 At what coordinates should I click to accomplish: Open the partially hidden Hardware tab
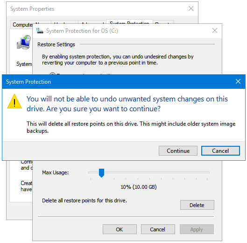pyautogui.click(x=64, y=22)
